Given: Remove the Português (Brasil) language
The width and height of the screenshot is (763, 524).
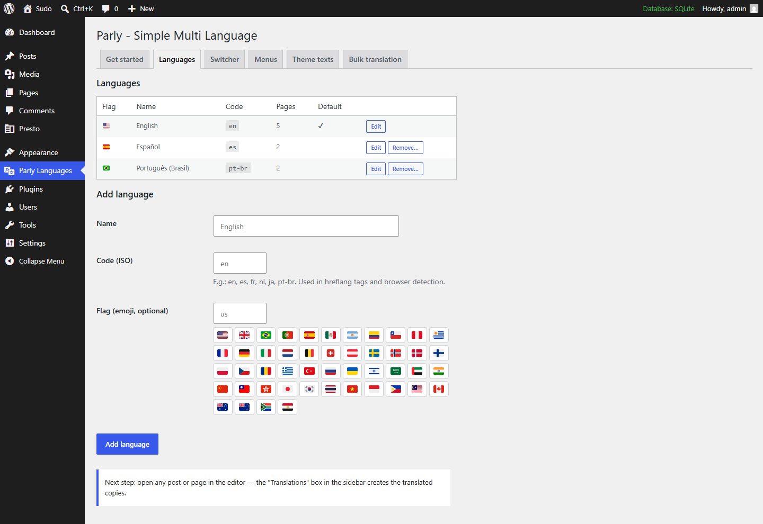Looking at the screenshot, I should (x=405, y=169).
